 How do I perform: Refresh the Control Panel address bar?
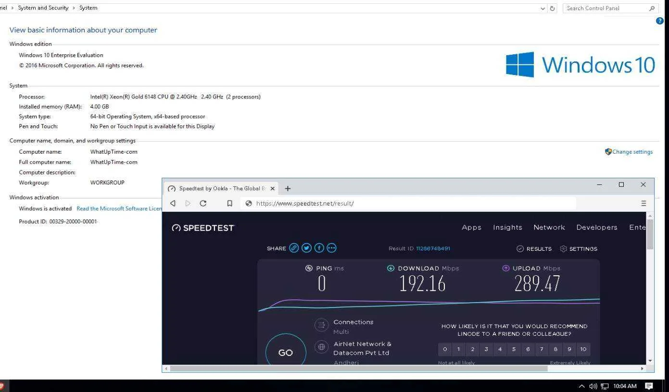tap(553, 8)
